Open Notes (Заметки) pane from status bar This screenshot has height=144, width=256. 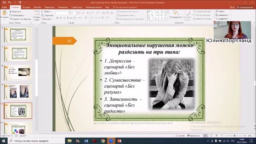(180, 136)
